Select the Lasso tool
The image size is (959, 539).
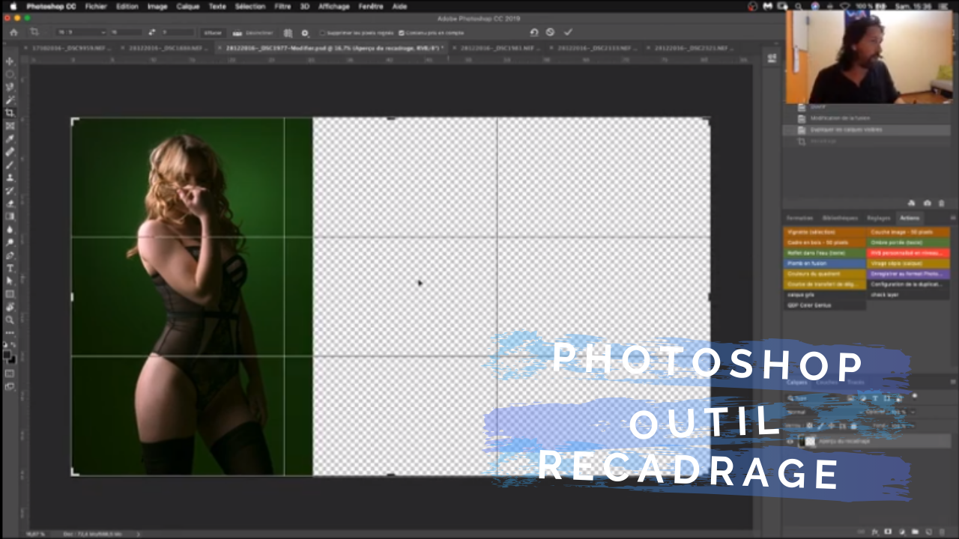coord(10,87)
